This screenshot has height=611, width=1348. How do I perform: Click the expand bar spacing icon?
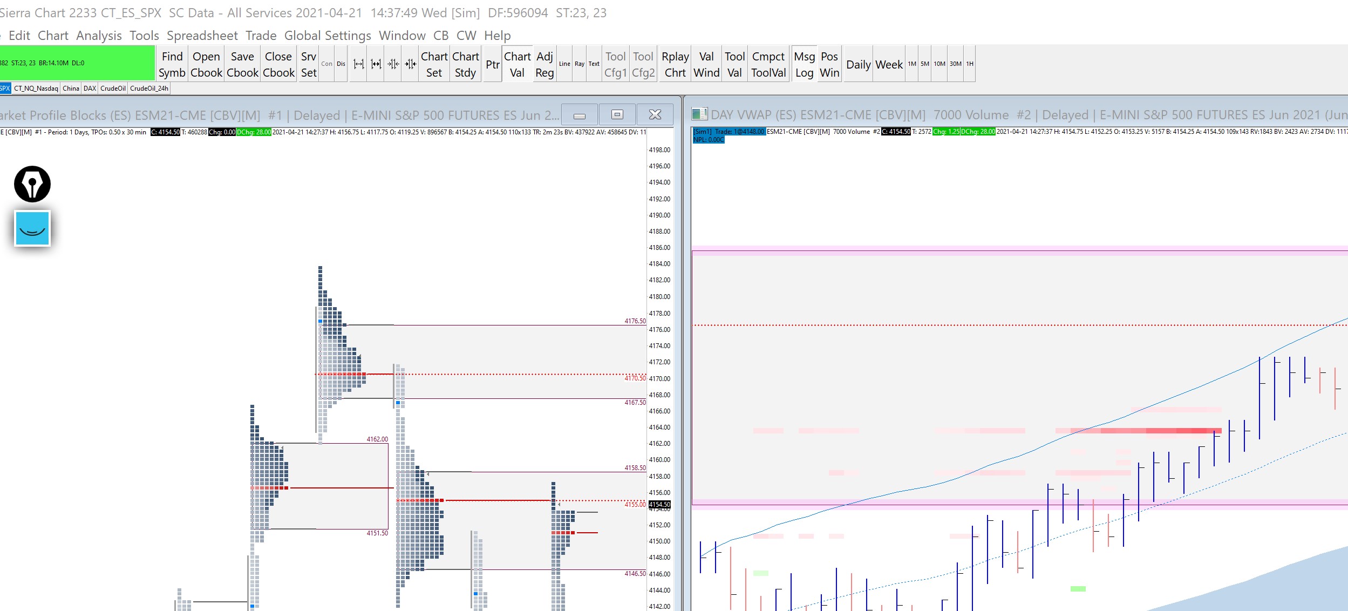point(358,64)
